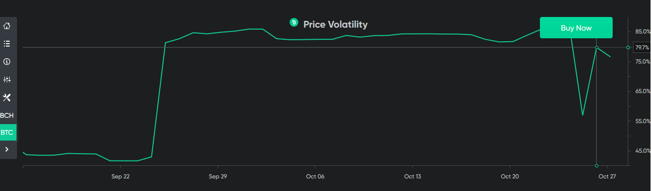
Task: Select the 79.7% value tag on axis
Action: coord(642,48)
